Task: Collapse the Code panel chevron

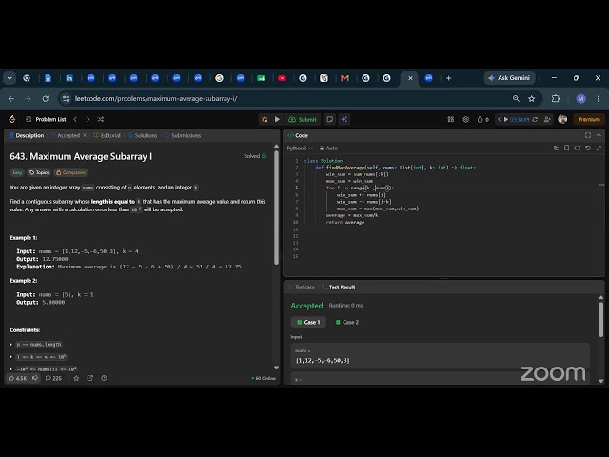Action: (599, 135)
